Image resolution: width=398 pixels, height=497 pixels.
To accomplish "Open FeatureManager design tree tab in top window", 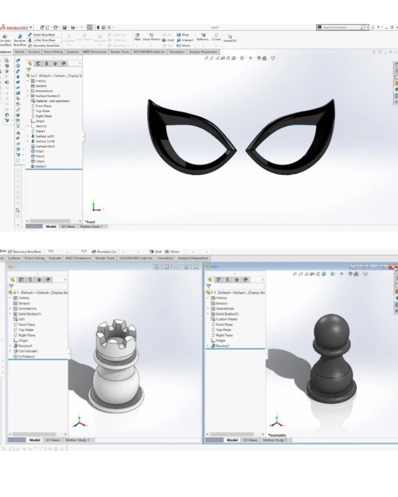I will pos(30,64).
